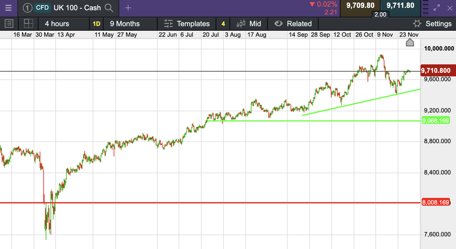456x249 pixels.
Task: Select the 1D period button
Action: pos(97,24)
